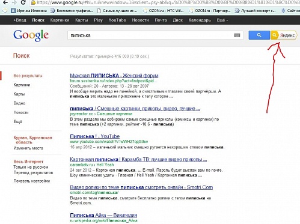Open the Карамба ТВ search result
The height and width of the screenshot is (224, 300).
138,160
